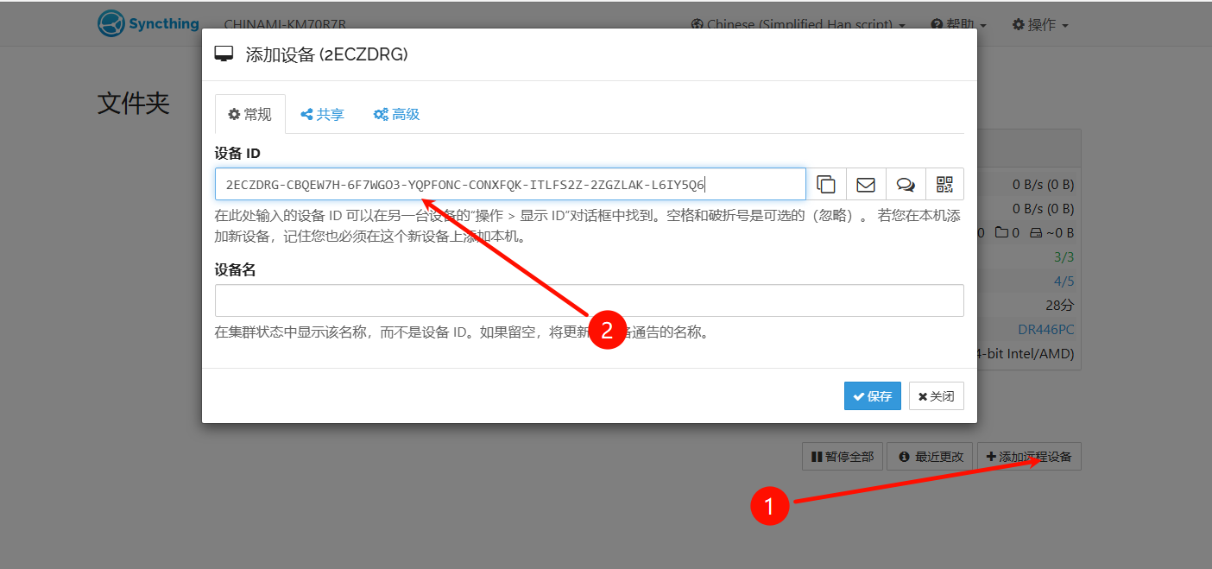
Task: Click the monitor icon in dialog title
Action: coord(224,54)
